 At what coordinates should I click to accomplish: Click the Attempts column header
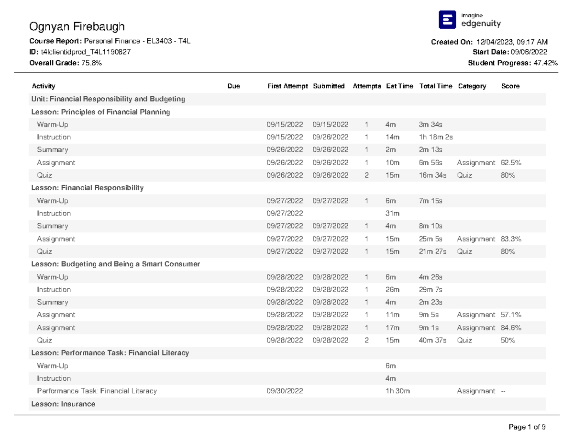pyautogui.click(x=367, y=86)
